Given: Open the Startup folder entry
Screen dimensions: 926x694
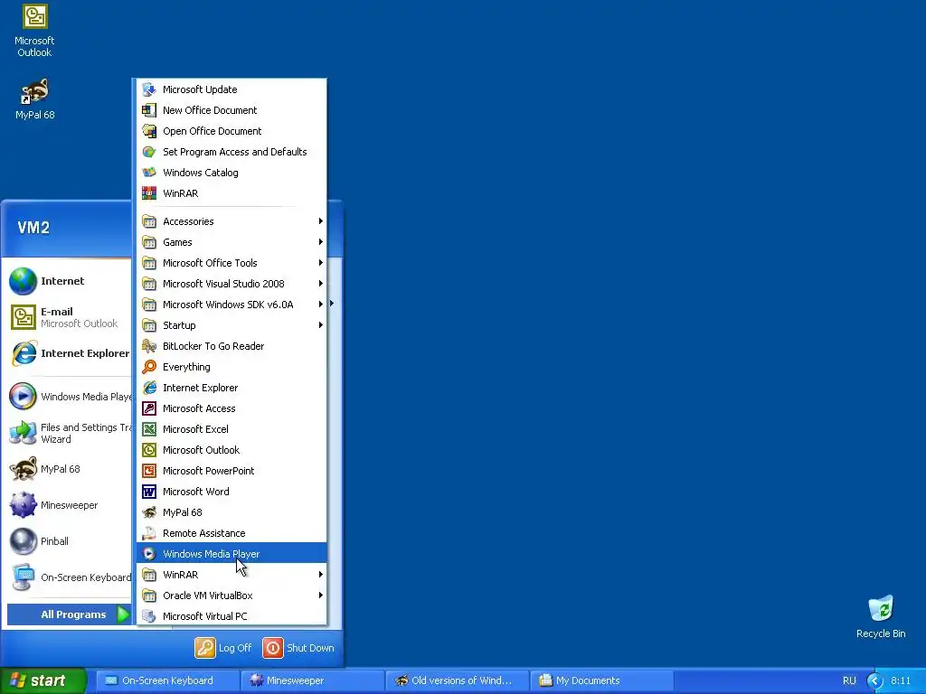Looking at the screenshot, I should 231,325.
